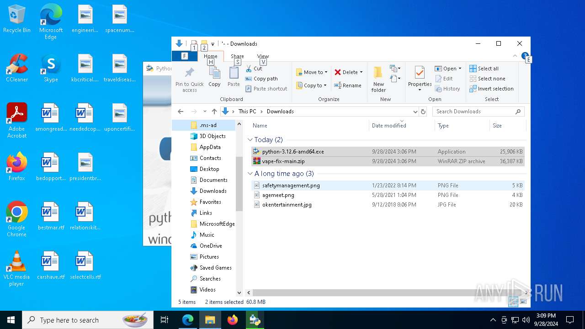585x329 pixels.
Task: Click This PC in address bar
Action: click(x=247, y=111)
